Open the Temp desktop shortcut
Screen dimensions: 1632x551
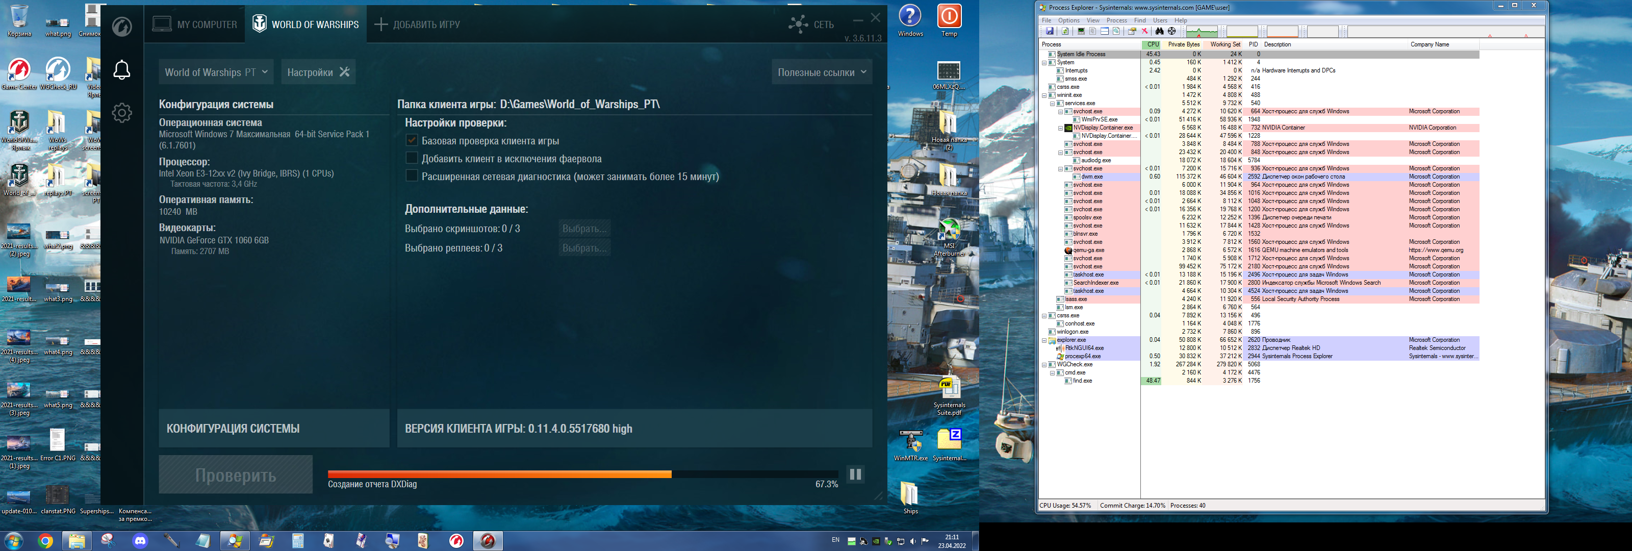pyautogui.click(x=949, y=20)
